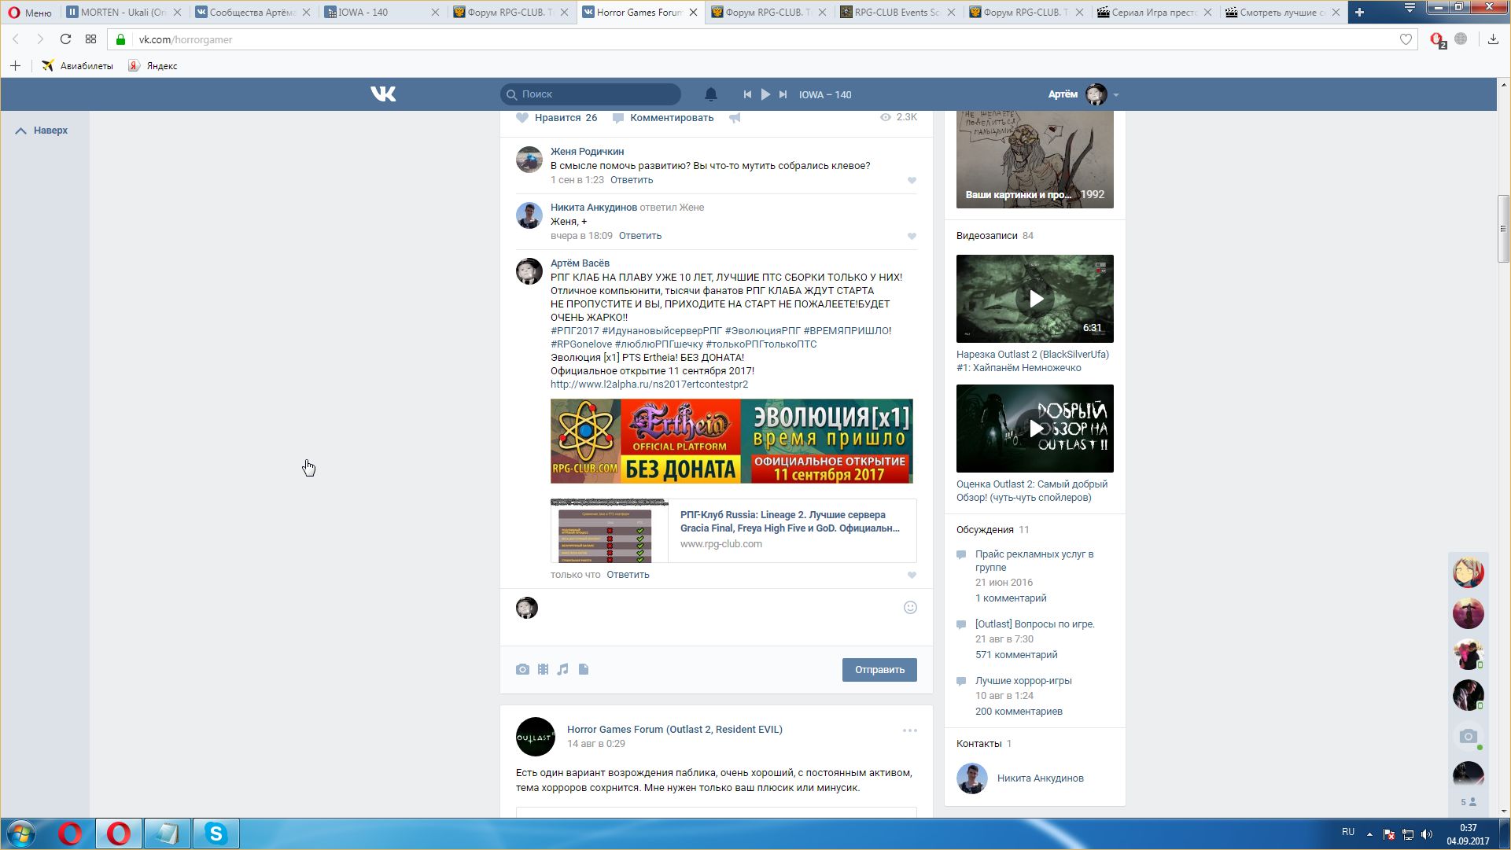Open Ваши картинки album thumbnail
Viewport: 1511px width, 850px height.
tap(1035, 159)
